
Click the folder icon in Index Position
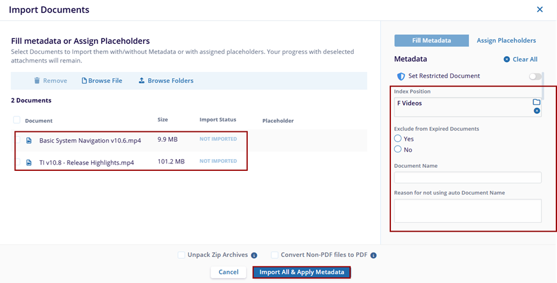(537, 102)
